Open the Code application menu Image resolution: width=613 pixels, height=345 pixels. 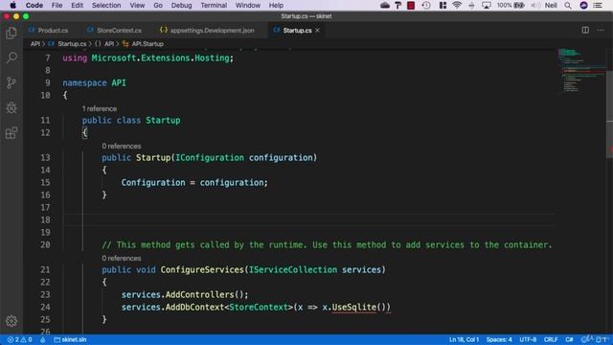pos(34,5)
